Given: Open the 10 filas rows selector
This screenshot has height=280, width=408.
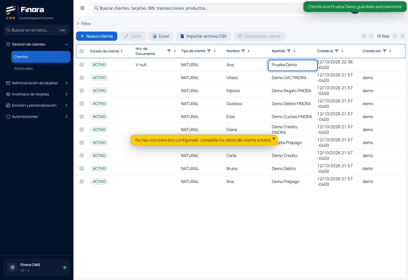Looking at the screenshot, I should coord(383,36).
